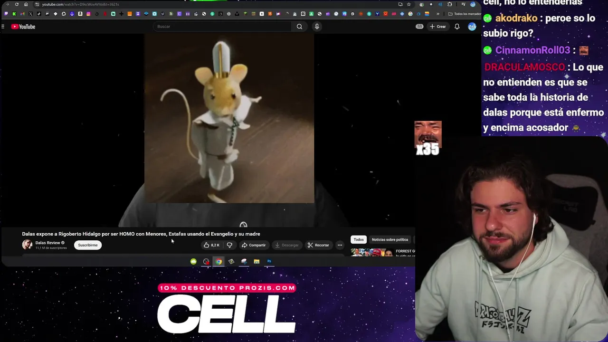This screenshot has height=342, width=608.
Task: Open the Dalas Review channel avatar
Action: coord(27,245)
